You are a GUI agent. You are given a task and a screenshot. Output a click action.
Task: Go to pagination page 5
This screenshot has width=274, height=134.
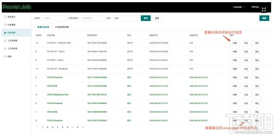click(x=62, y=127)
